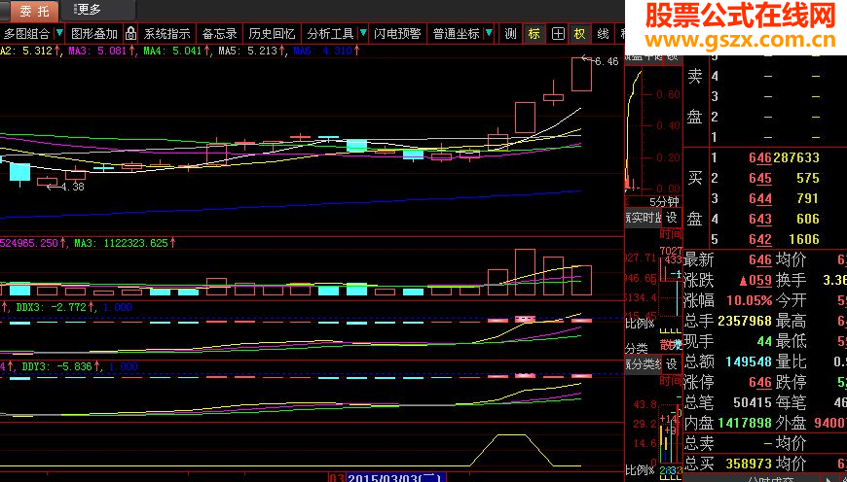Select buy level 5 price 642
The height and width of the screenshot is (482, 847).
coord(760,239)
